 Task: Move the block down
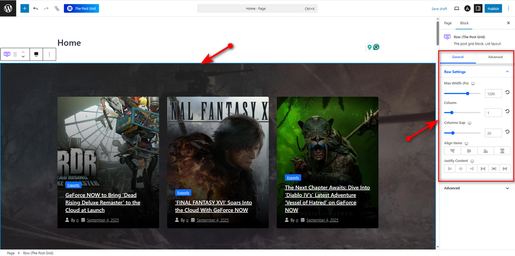[x=23, y=57]
